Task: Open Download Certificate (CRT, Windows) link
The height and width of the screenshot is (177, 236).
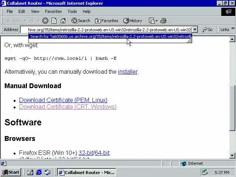Action: [x=68, y=107]
